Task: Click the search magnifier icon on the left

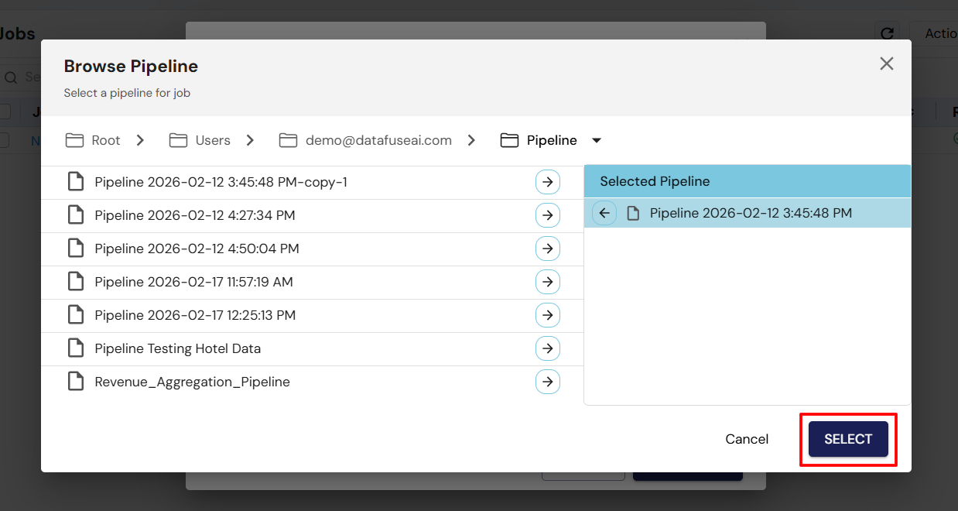Action: (10, 77)
